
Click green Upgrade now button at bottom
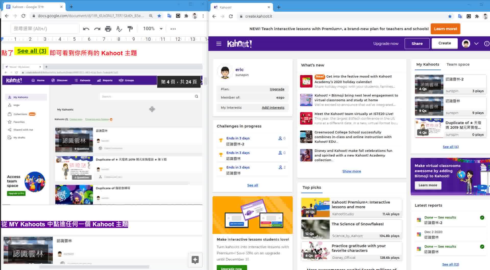click(231, 268)
